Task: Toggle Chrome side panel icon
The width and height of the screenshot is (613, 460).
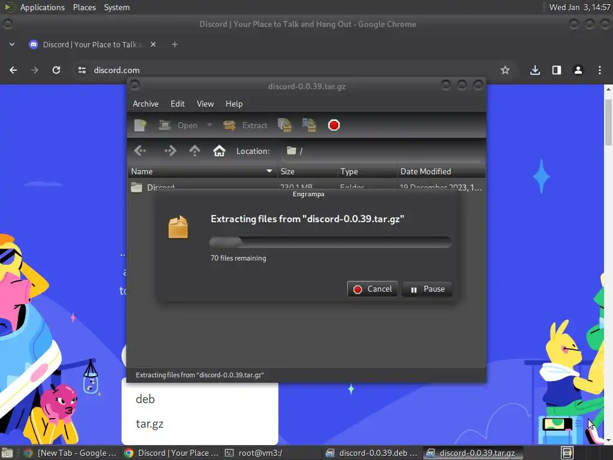Action: (557, 70)
